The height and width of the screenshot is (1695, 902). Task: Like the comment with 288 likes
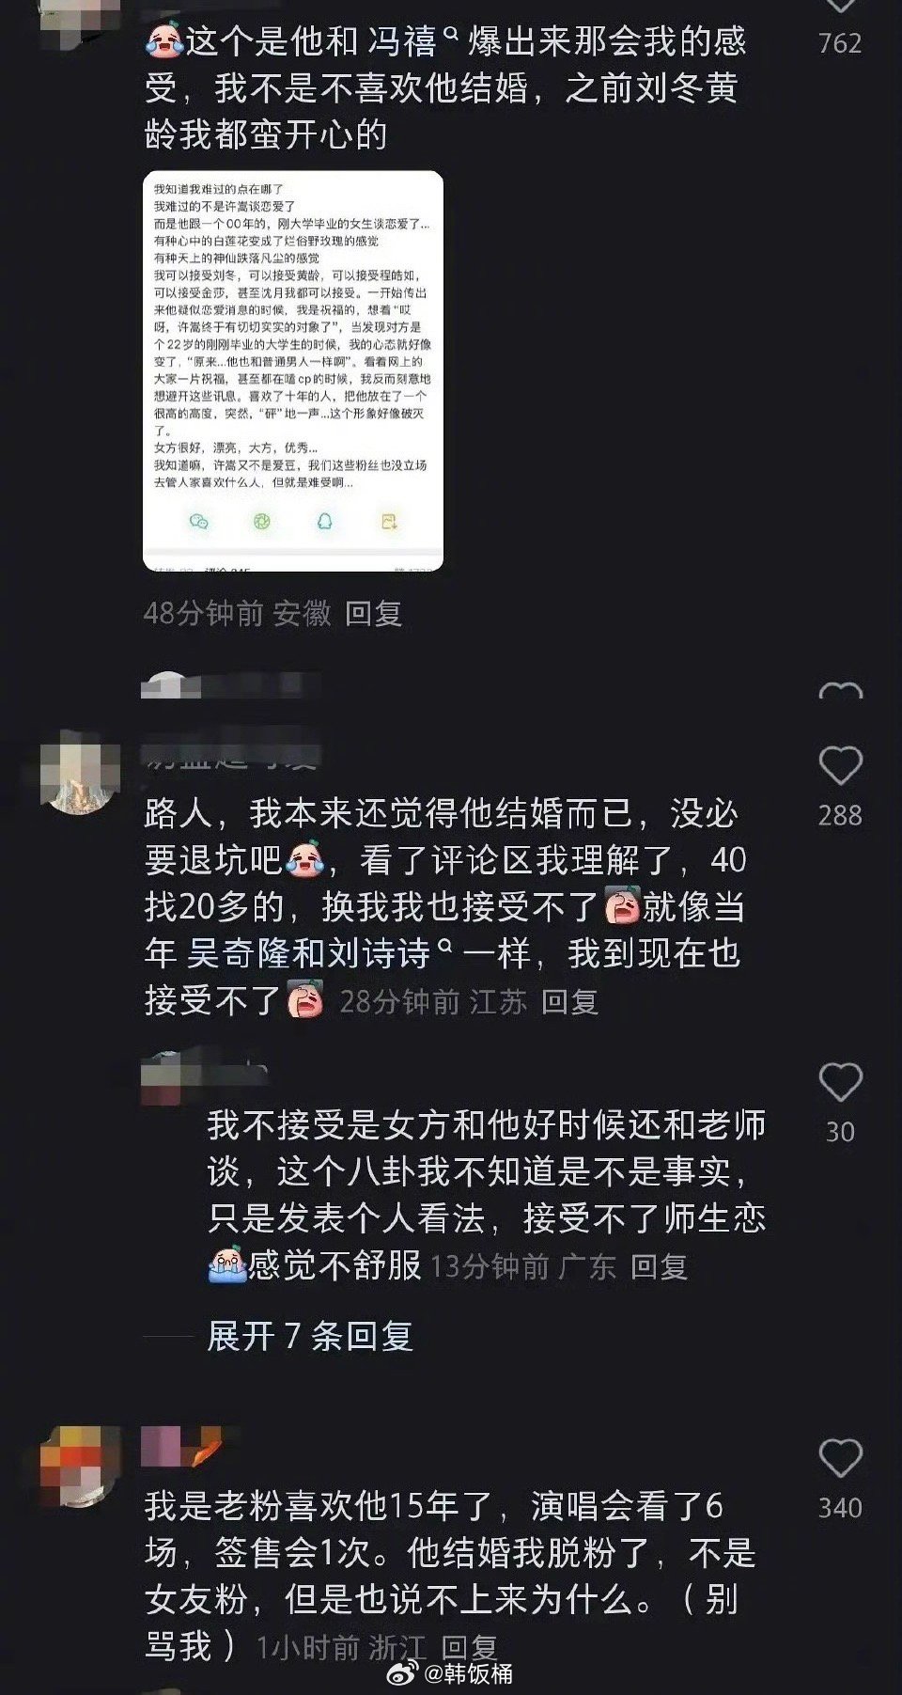[840, 766]
